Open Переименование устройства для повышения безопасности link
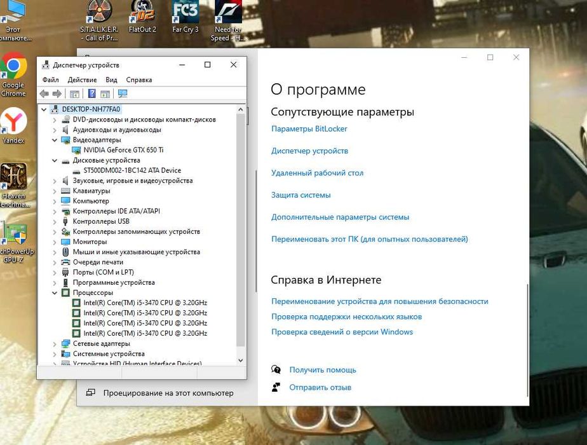This screenshot has height=445, width=587. click(x=380, y=301)
